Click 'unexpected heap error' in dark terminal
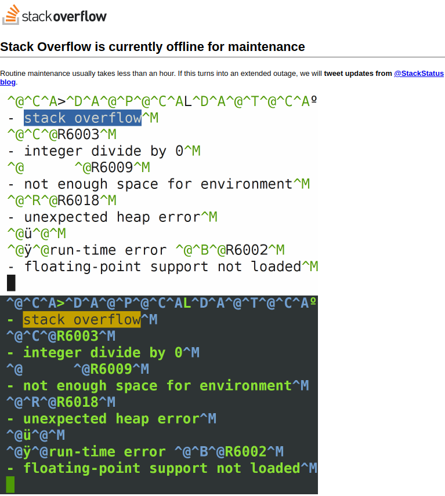445x496 pixels. pyautogui.click(x=111, y=419)
